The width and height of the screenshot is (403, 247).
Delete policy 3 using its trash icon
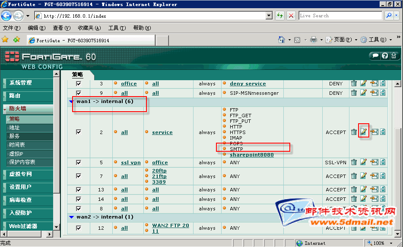[x=354, y=83]
